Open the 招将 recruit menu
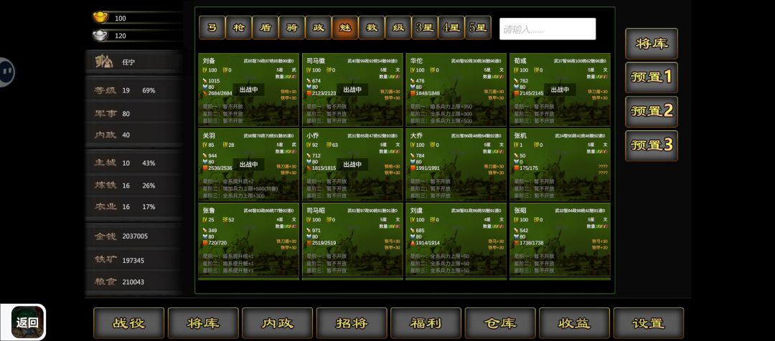775x341 pixels. tap(352, 323)
